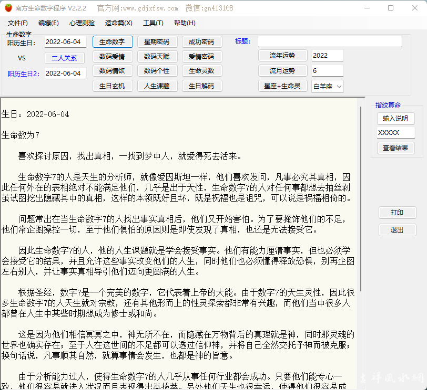The image size is (427, 390).
Task: Click the 打印 print button
Action: (x=397, y=213)
